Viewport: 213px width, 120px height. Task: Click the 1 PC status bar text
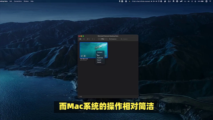point(81,97)
